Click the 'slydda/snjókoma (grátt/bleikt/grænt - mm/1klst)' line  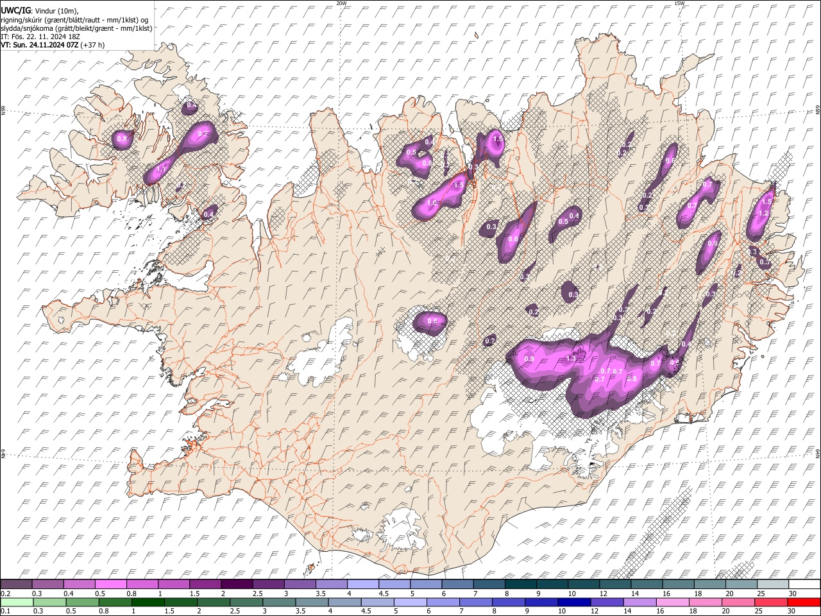[x=76, y=28]
